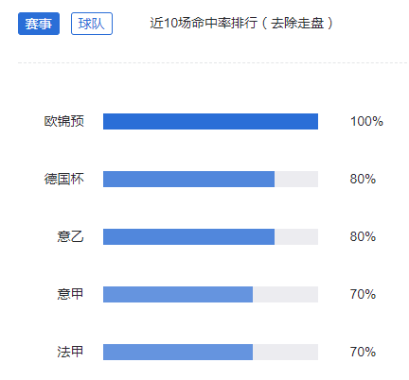
Task: Click the gray unfilled part of 德国杯 bar
Action: [296, 179]
